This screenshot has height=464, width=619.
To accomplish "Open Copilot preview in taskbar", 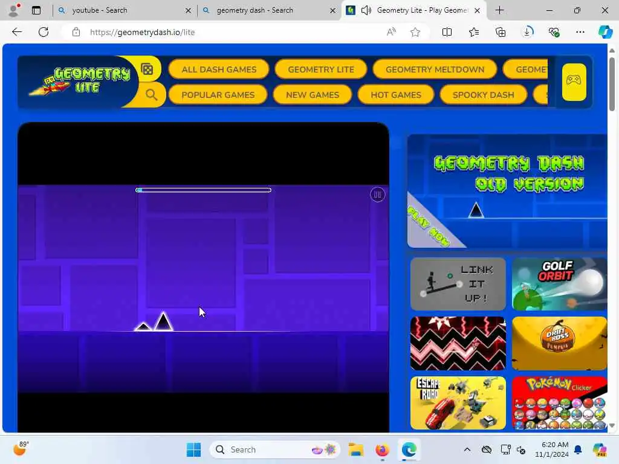I will 600,449.
